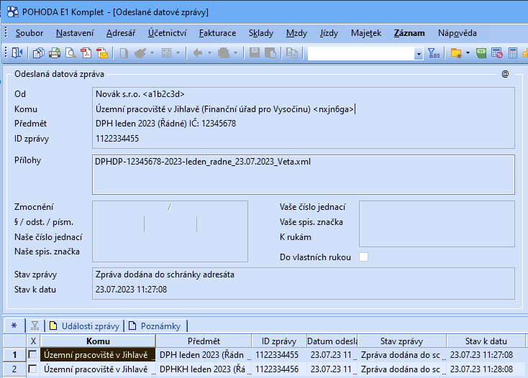Open the Nápověda menu
This screenshot has width=528, height=378.
(x=458, y=33)
